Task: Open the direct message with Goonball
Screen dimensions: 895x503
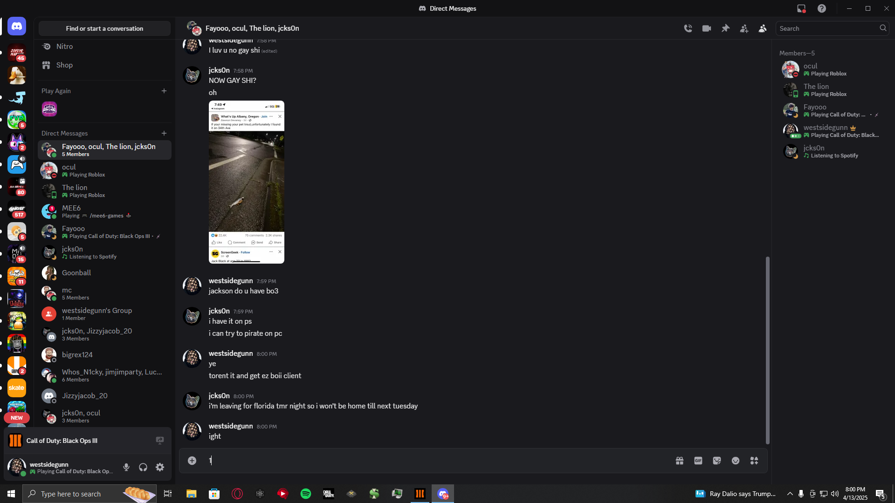Action: click(76, 273)
